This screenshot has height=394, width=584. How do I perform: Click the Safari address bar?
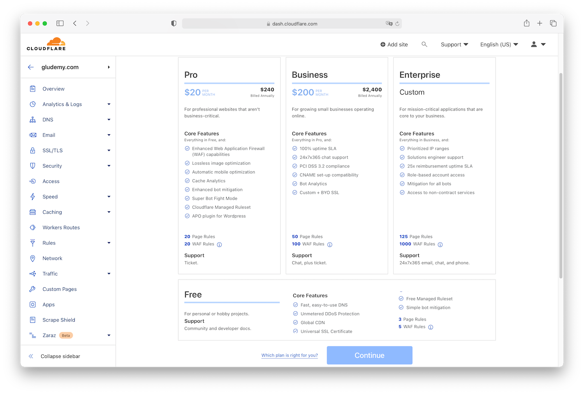tap(292, 24)
